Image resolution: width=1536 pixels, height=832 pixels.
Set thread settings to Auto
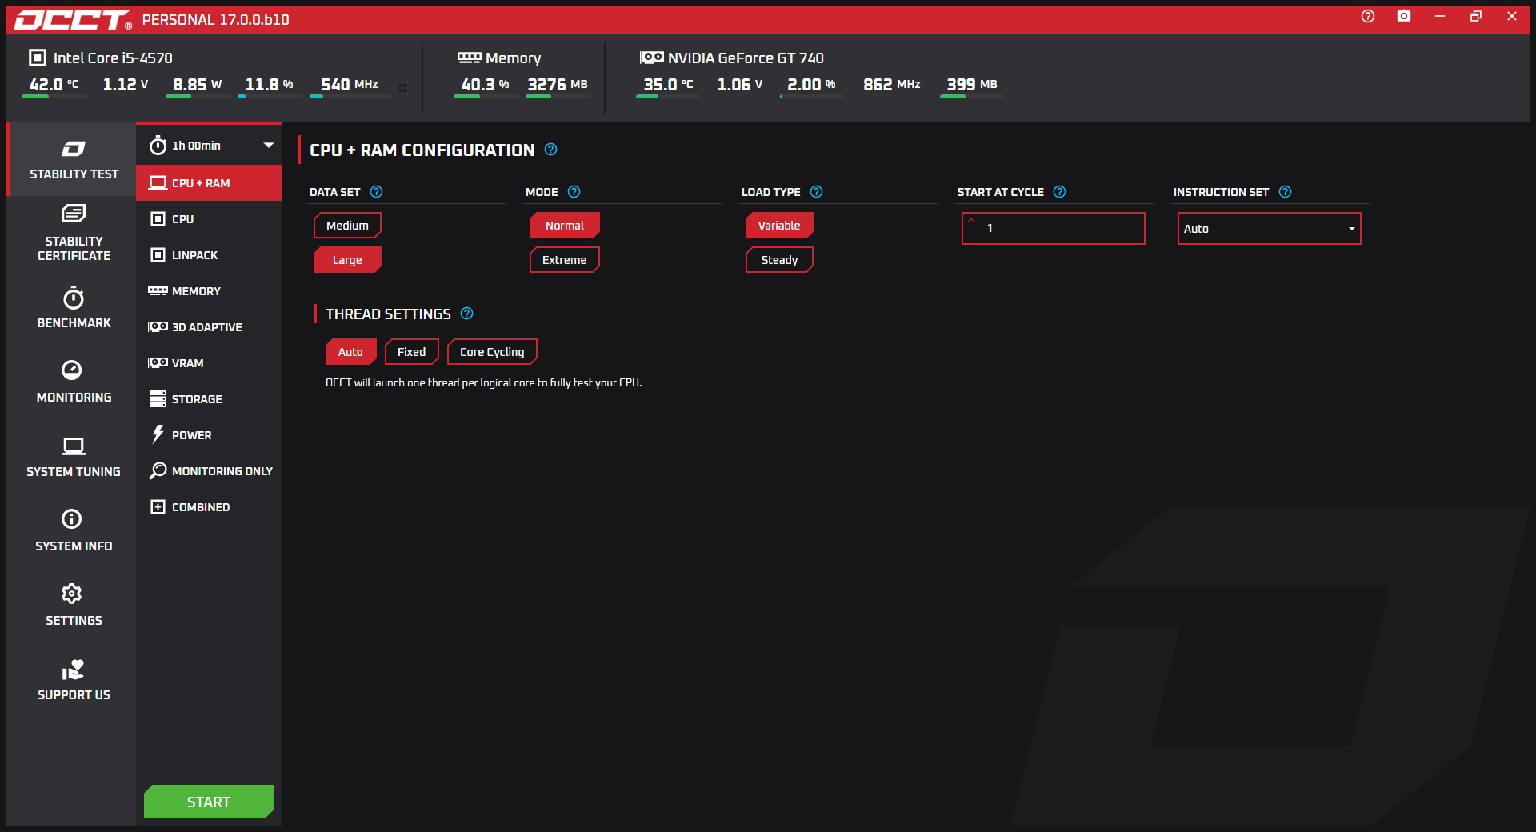pos(350,352)
